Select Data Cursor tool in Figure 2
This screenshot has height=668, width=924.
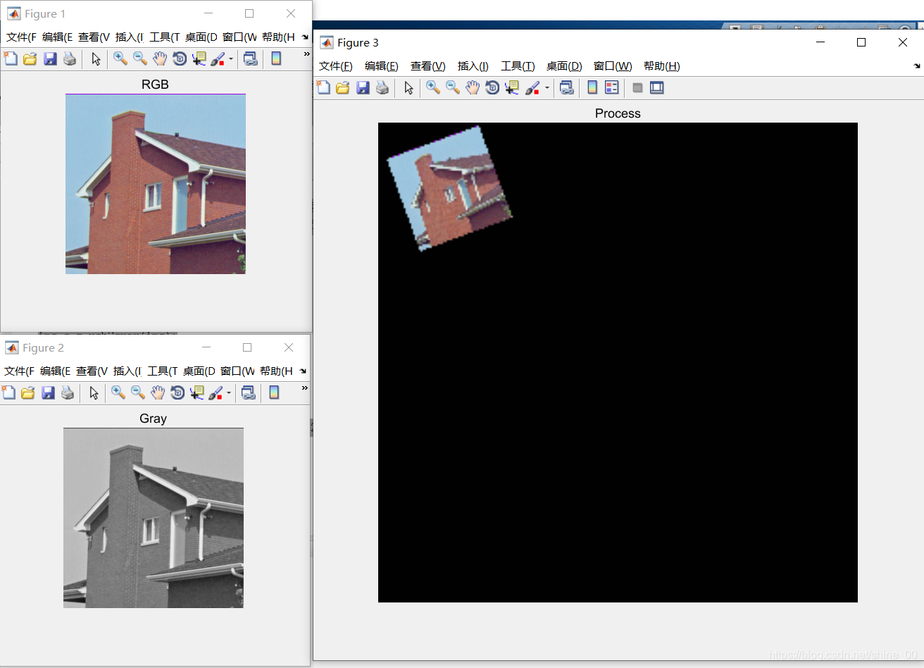point(197,392)
